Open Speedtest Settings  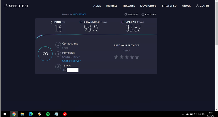click(149, 15)
